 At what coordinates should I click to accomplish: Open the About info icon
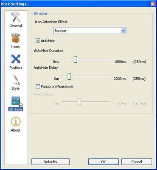click(x=16, y=122)
